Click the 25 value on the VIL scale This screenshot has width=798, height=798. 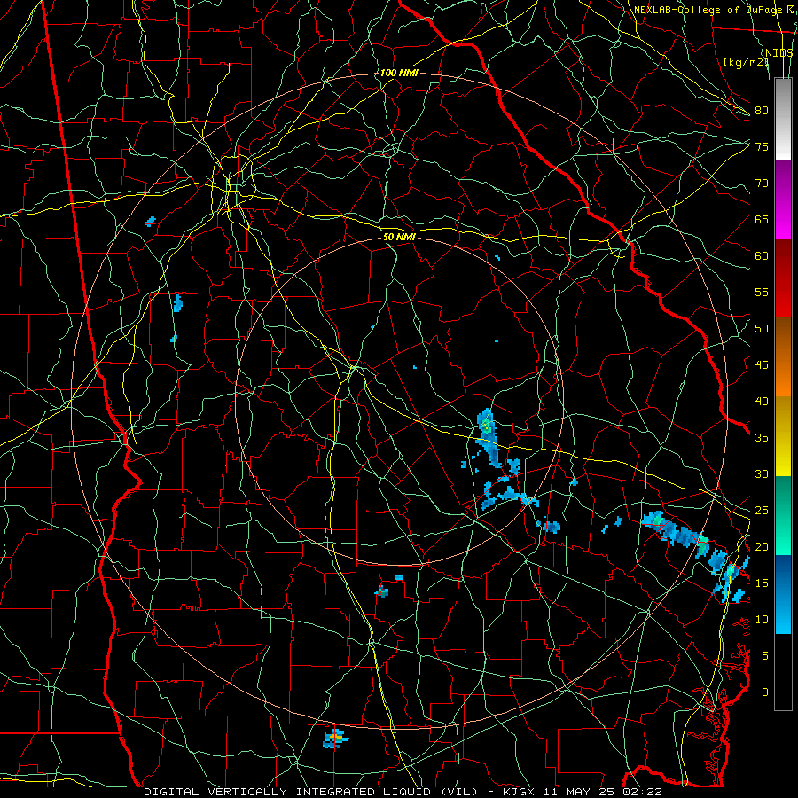pos(762,511)
